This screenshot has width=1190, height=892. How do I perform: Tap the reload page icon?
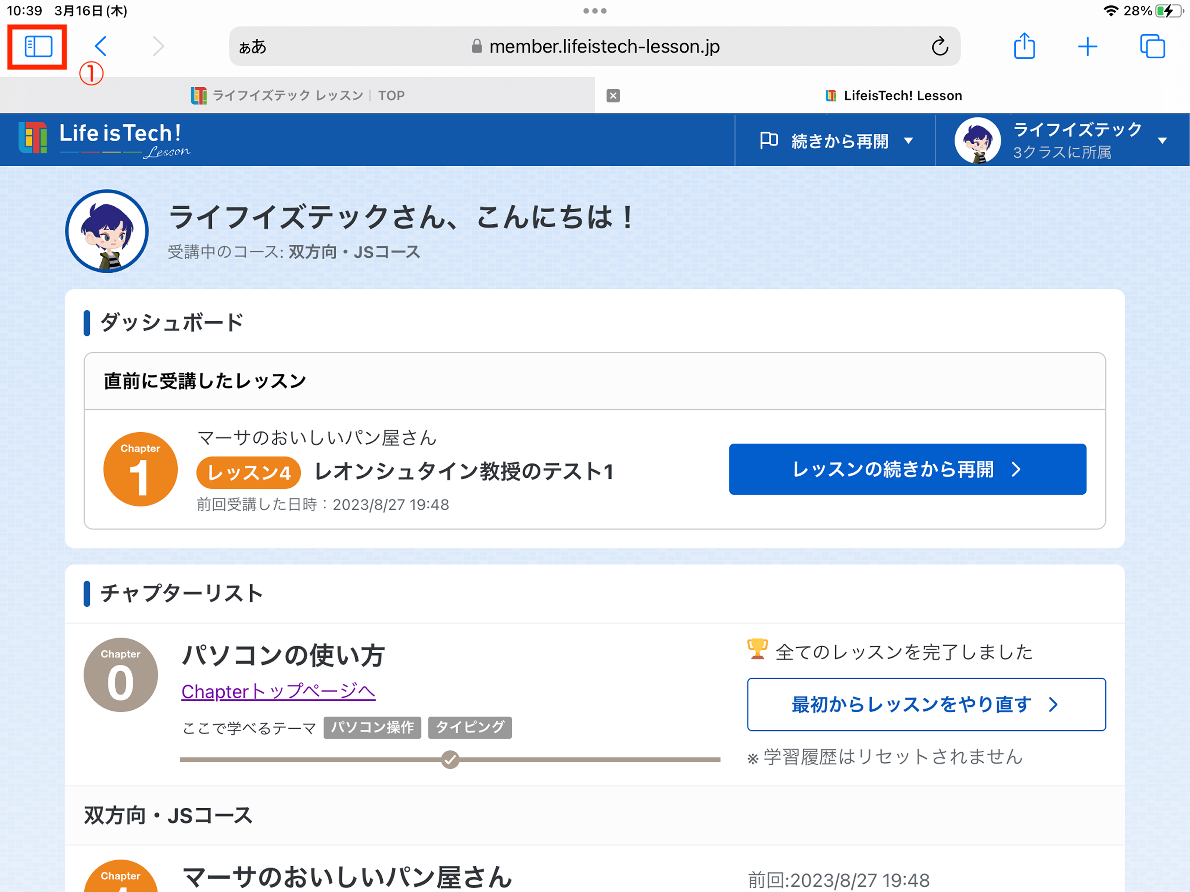(939, 46)
